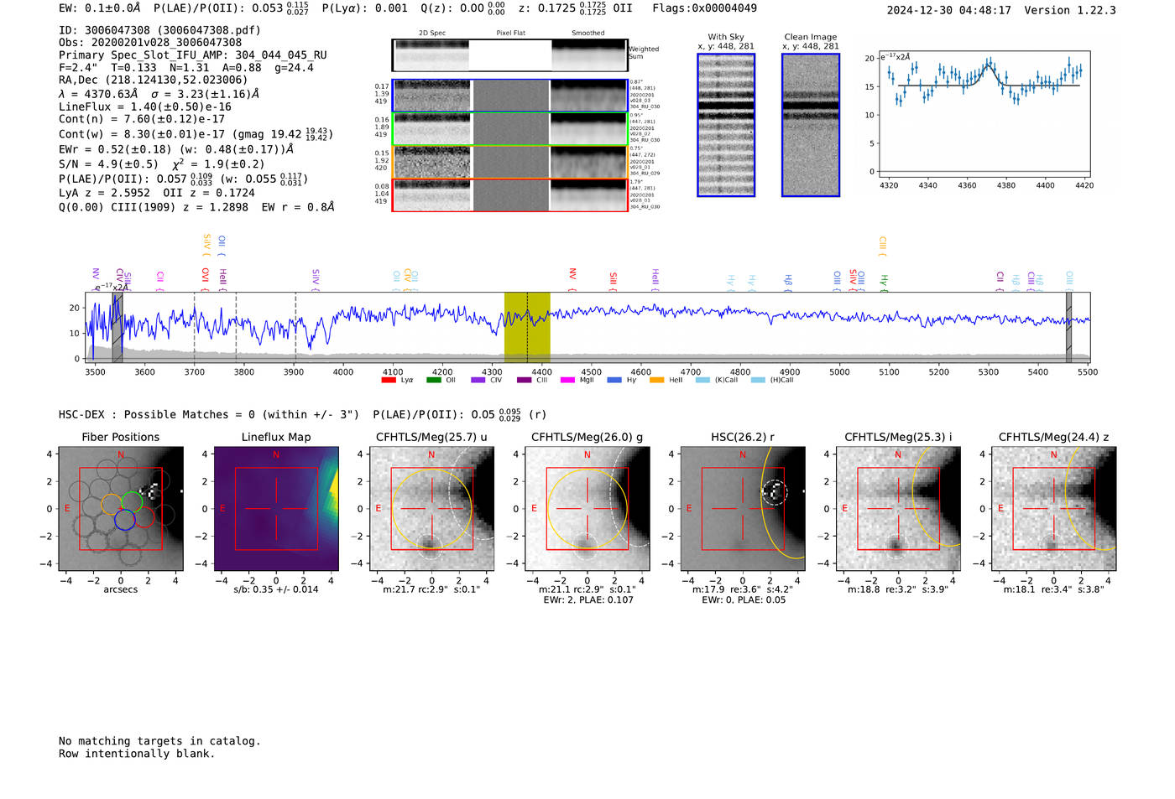
Task: Click the 2024-12-30 04:48:17 timestamp
Action: click(x=949, y=10)
